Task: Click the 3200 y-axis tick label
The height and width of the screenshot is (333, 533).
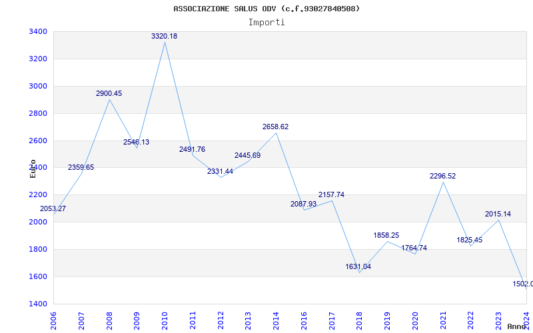Action: pos(38,59)
